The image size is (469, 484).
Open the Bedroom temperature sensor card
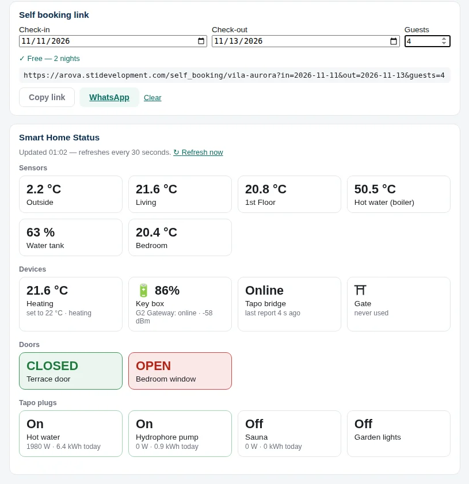click(x=180, y=237)
